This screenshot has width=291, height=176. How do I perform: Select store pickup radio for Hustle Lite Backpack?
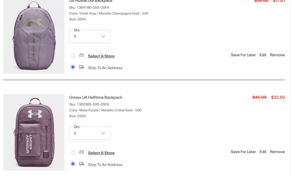pos(73,56)
